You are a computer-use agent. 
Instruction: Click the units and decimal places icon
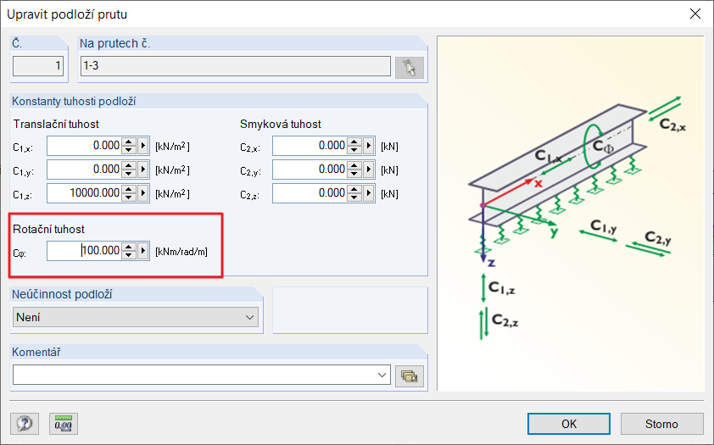tap(64, 424)
